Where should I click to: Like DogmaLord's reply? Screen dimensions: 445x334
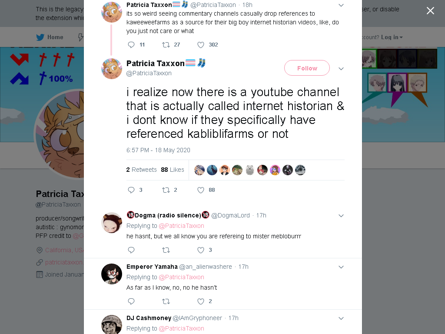(x=201, y=250)
